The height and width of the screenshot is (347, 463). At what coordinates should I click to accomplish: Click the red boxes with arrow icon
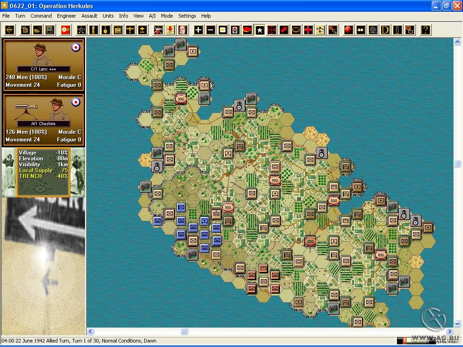coord(333,30)
